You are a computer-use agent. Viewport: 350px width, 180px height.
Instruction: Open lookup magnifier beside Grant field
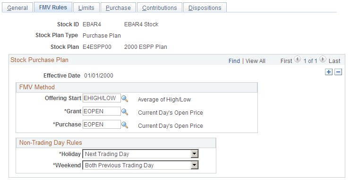[125, 111]
